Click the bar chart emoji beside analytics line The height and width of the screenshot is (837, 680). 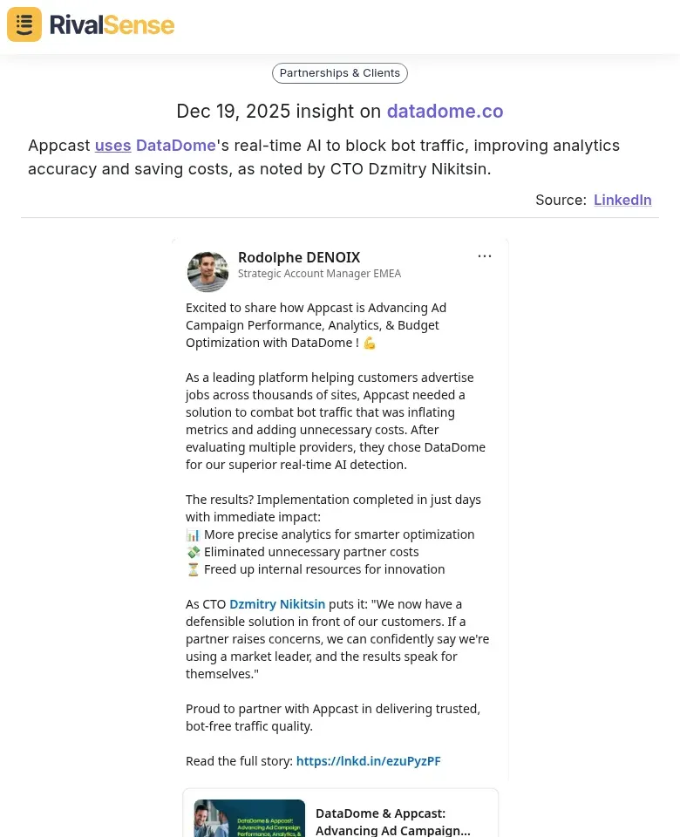coord(193,534)
